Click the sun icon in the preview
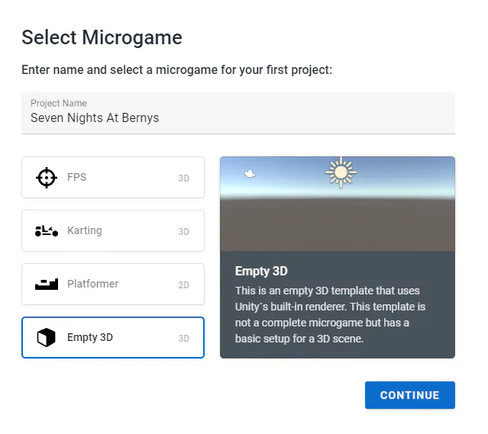 341,173
